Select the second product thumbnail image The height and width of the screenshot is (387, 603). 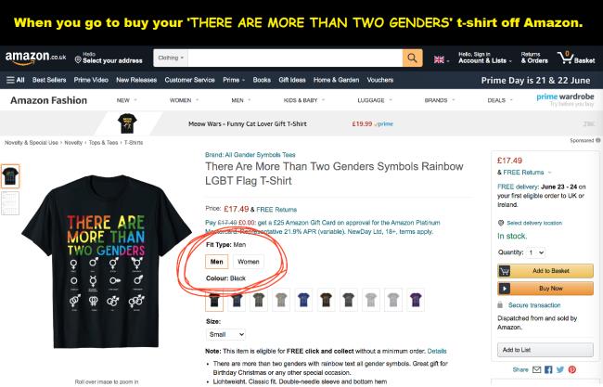(10, 203)
